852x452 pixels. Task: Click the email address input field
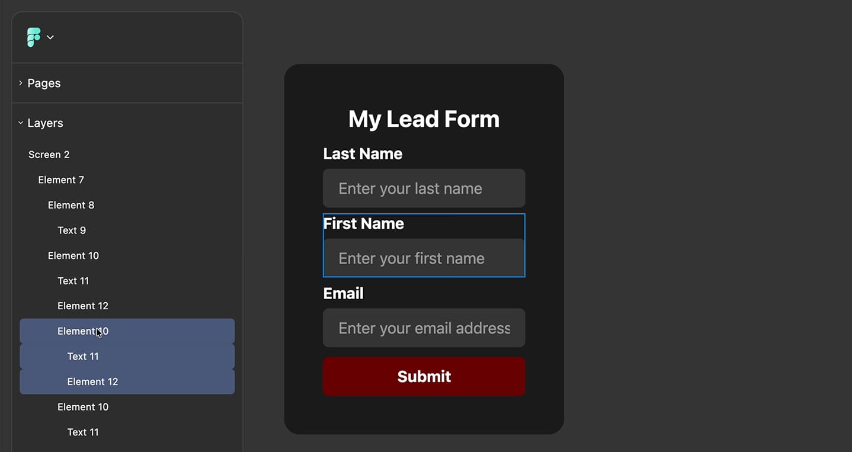pyautogui.click(x=424, y=328)
